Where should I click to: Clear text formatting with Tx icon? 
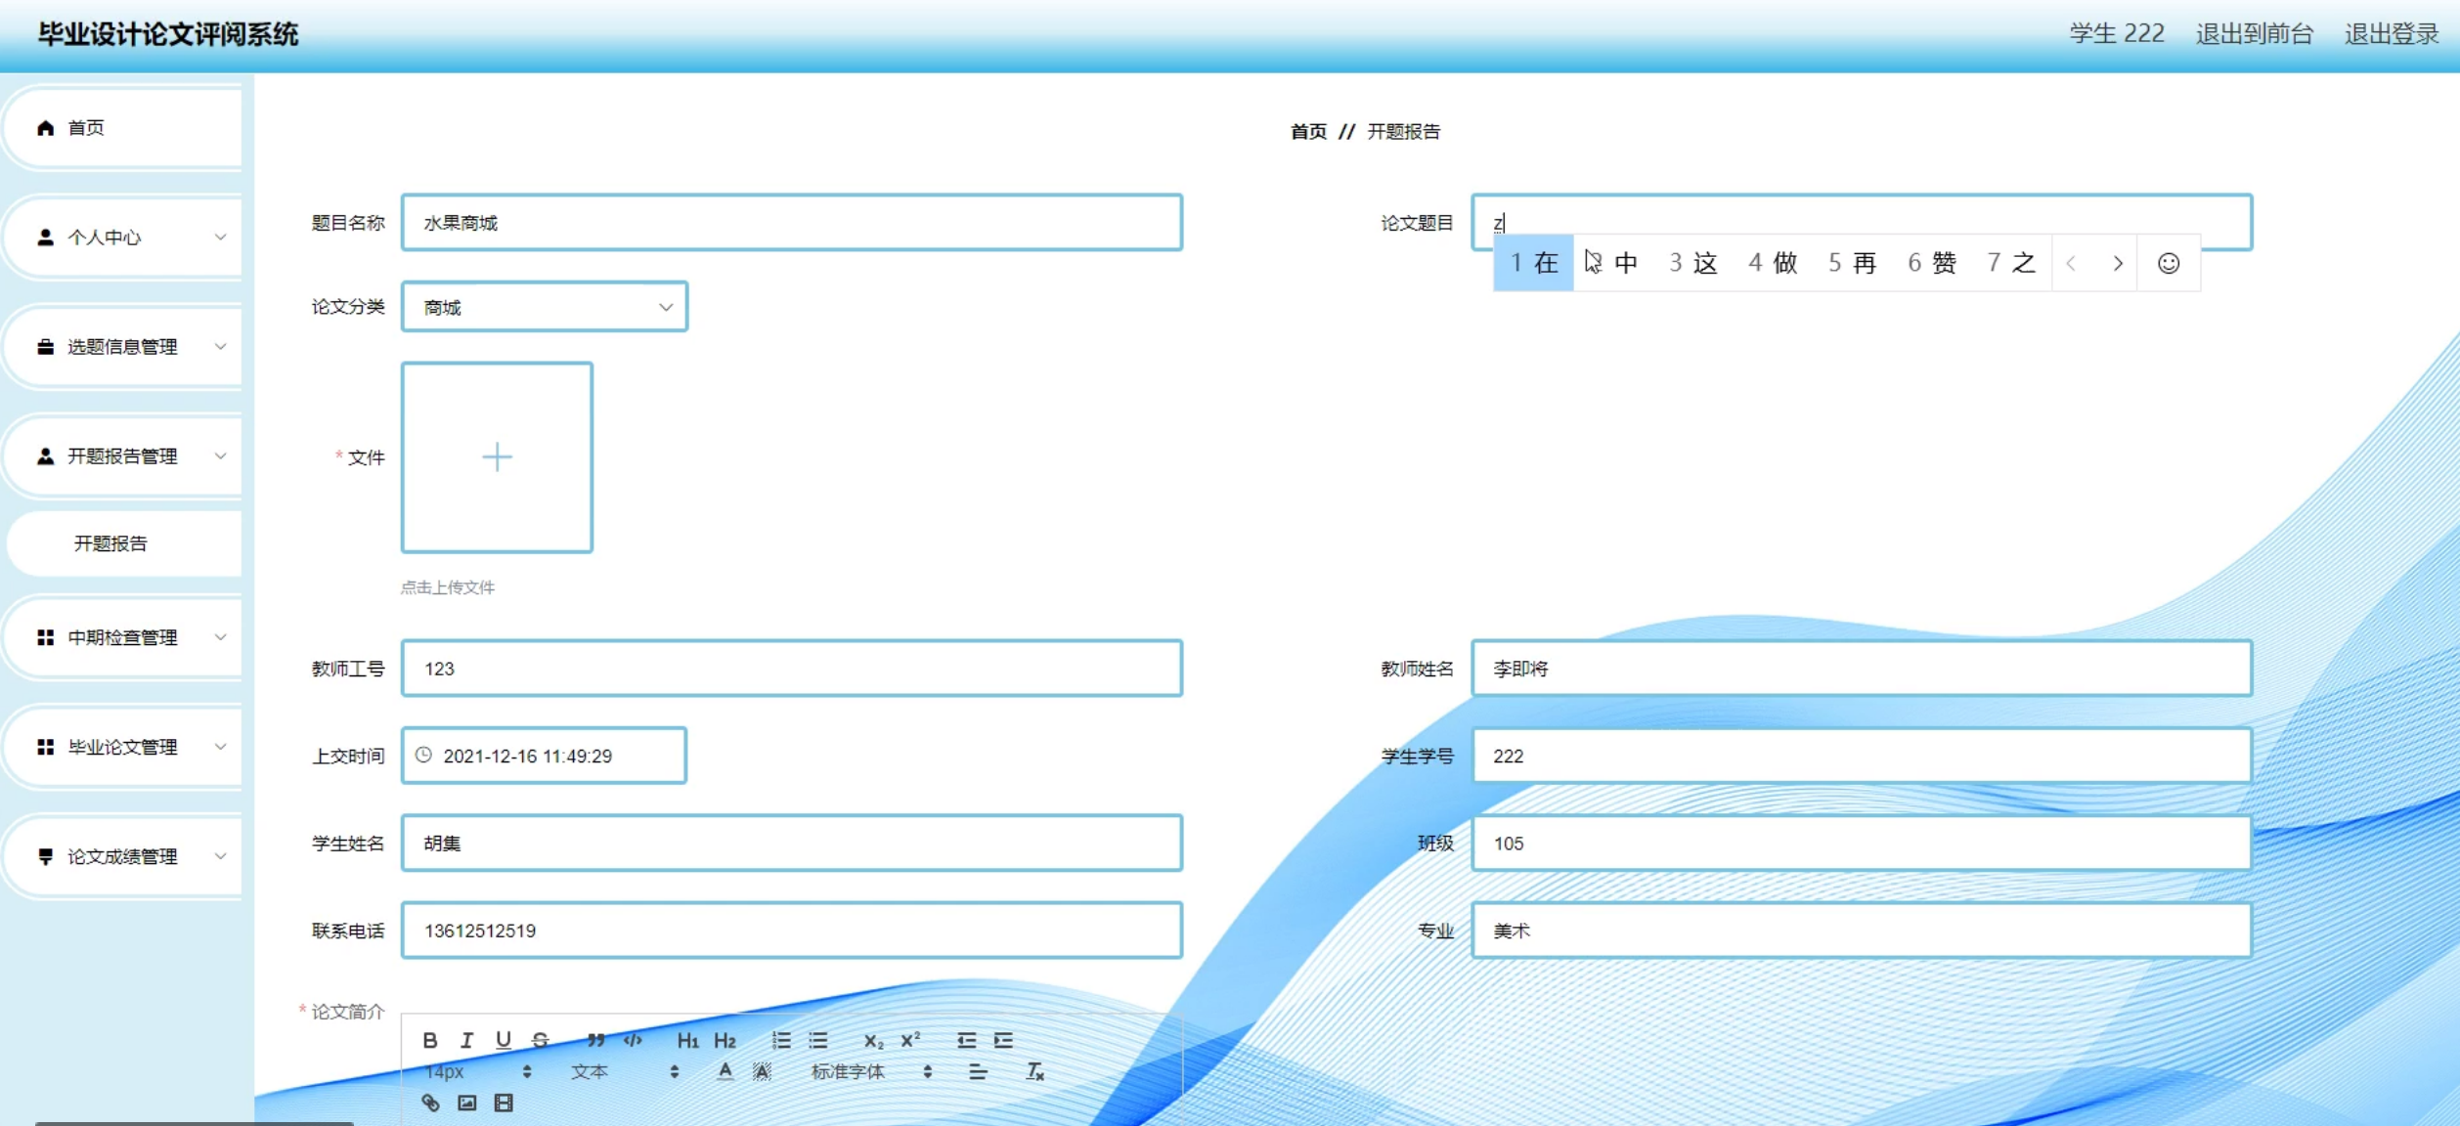click(1034, 1071)
